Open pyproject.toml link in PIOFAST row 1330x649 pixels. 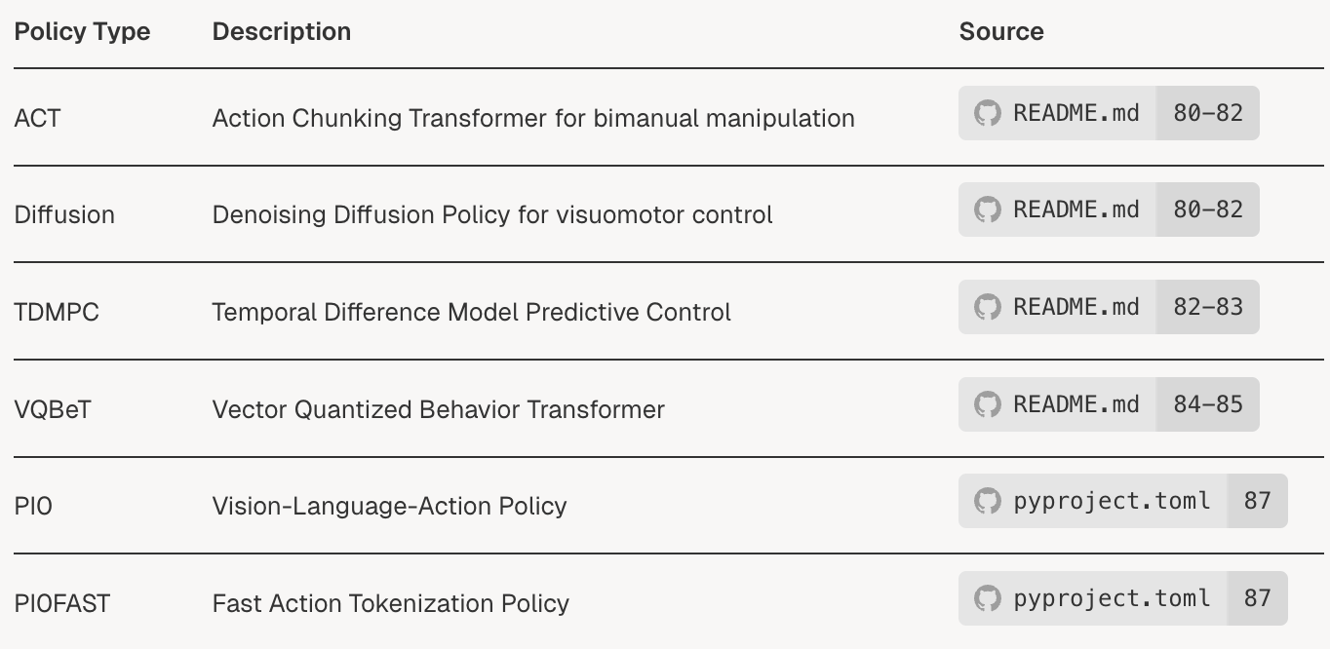tap(1112, 598)
